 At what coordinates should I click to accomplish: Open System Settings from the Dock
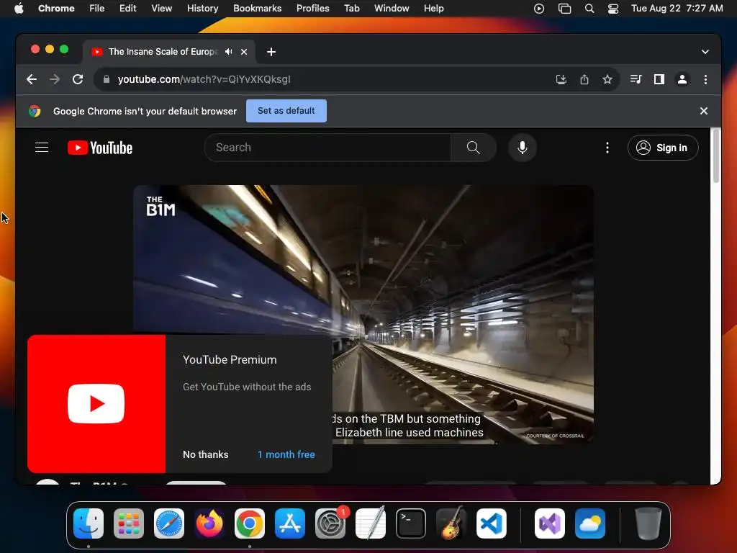[x=330, y=523]
